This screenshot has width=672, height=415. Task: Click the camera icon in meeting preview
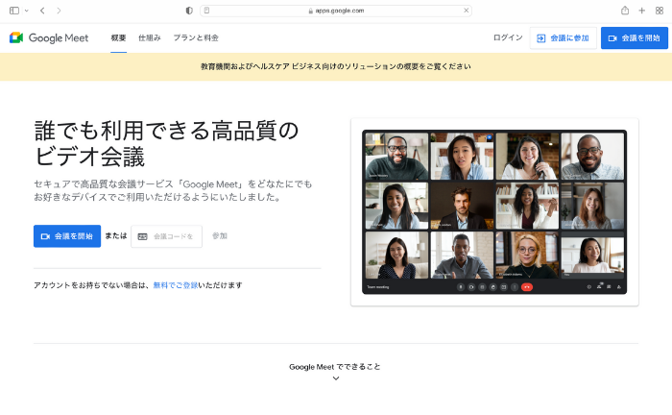[x=471, y=287]
